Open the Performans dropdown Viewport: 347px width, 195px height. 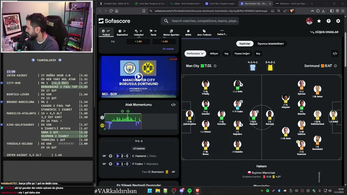tap(195, 54)
